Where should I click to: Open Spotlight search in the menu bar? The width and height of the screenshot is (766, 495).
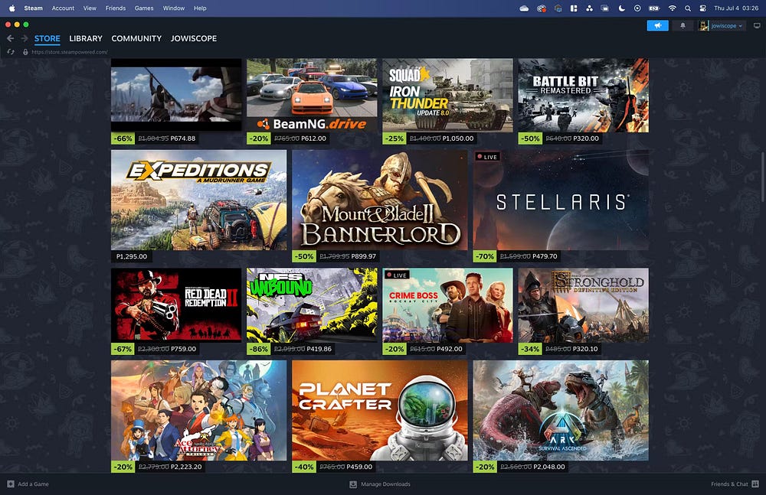pyautogui.click(x=689, y=8)
